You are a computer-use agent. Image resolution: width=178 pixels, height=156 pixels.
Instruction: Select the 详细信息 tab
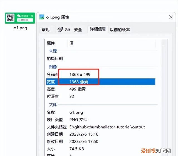click(98, 29)
